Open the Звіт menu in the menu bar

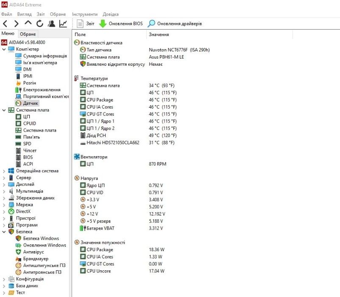point(41,14)
